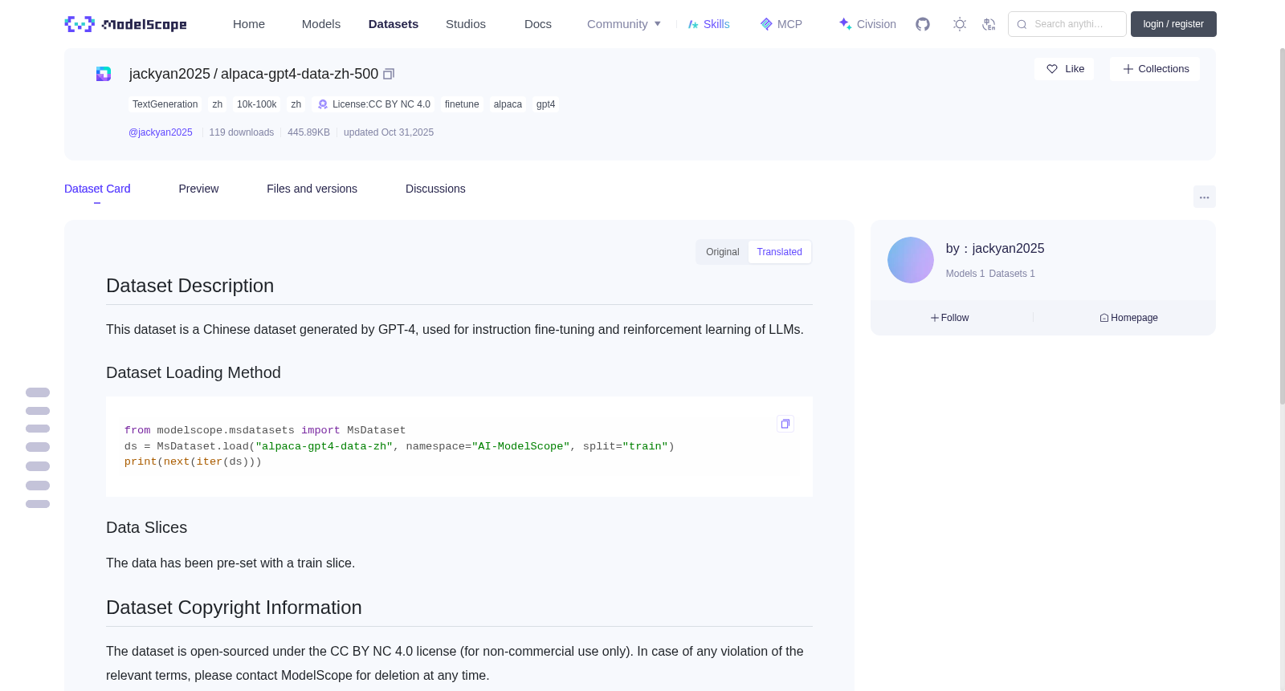Focus the Search anything input field
1285x691 pixels.
(1067, 24)
